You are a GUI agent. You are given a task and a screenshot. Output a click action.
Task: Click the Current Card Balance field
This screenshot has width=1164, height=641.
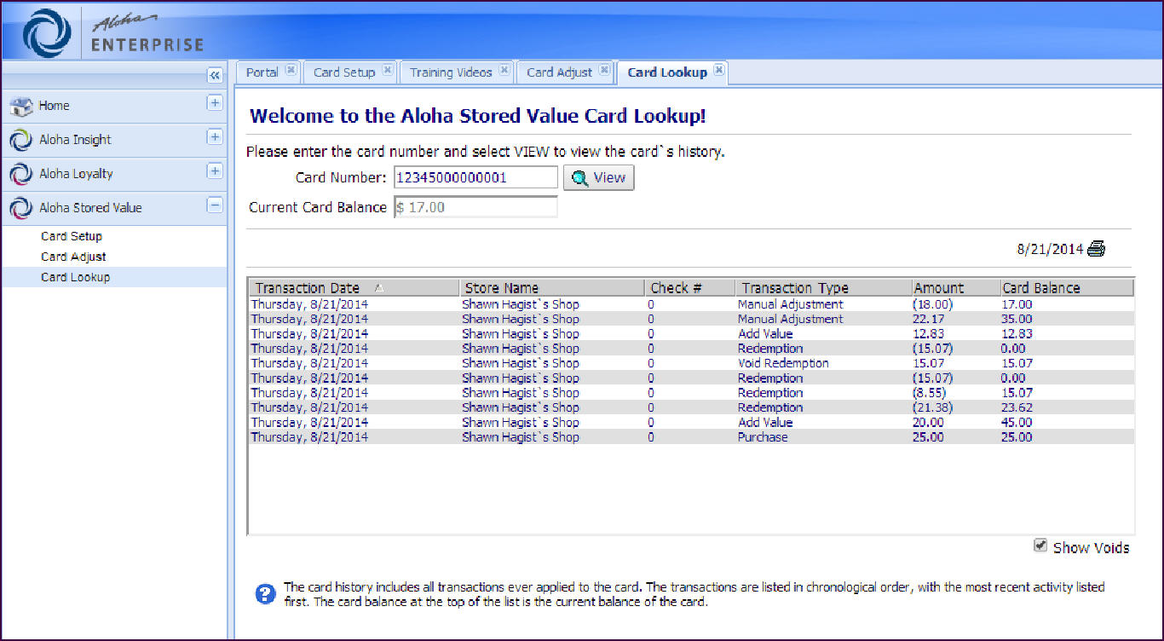coord(475,207)
